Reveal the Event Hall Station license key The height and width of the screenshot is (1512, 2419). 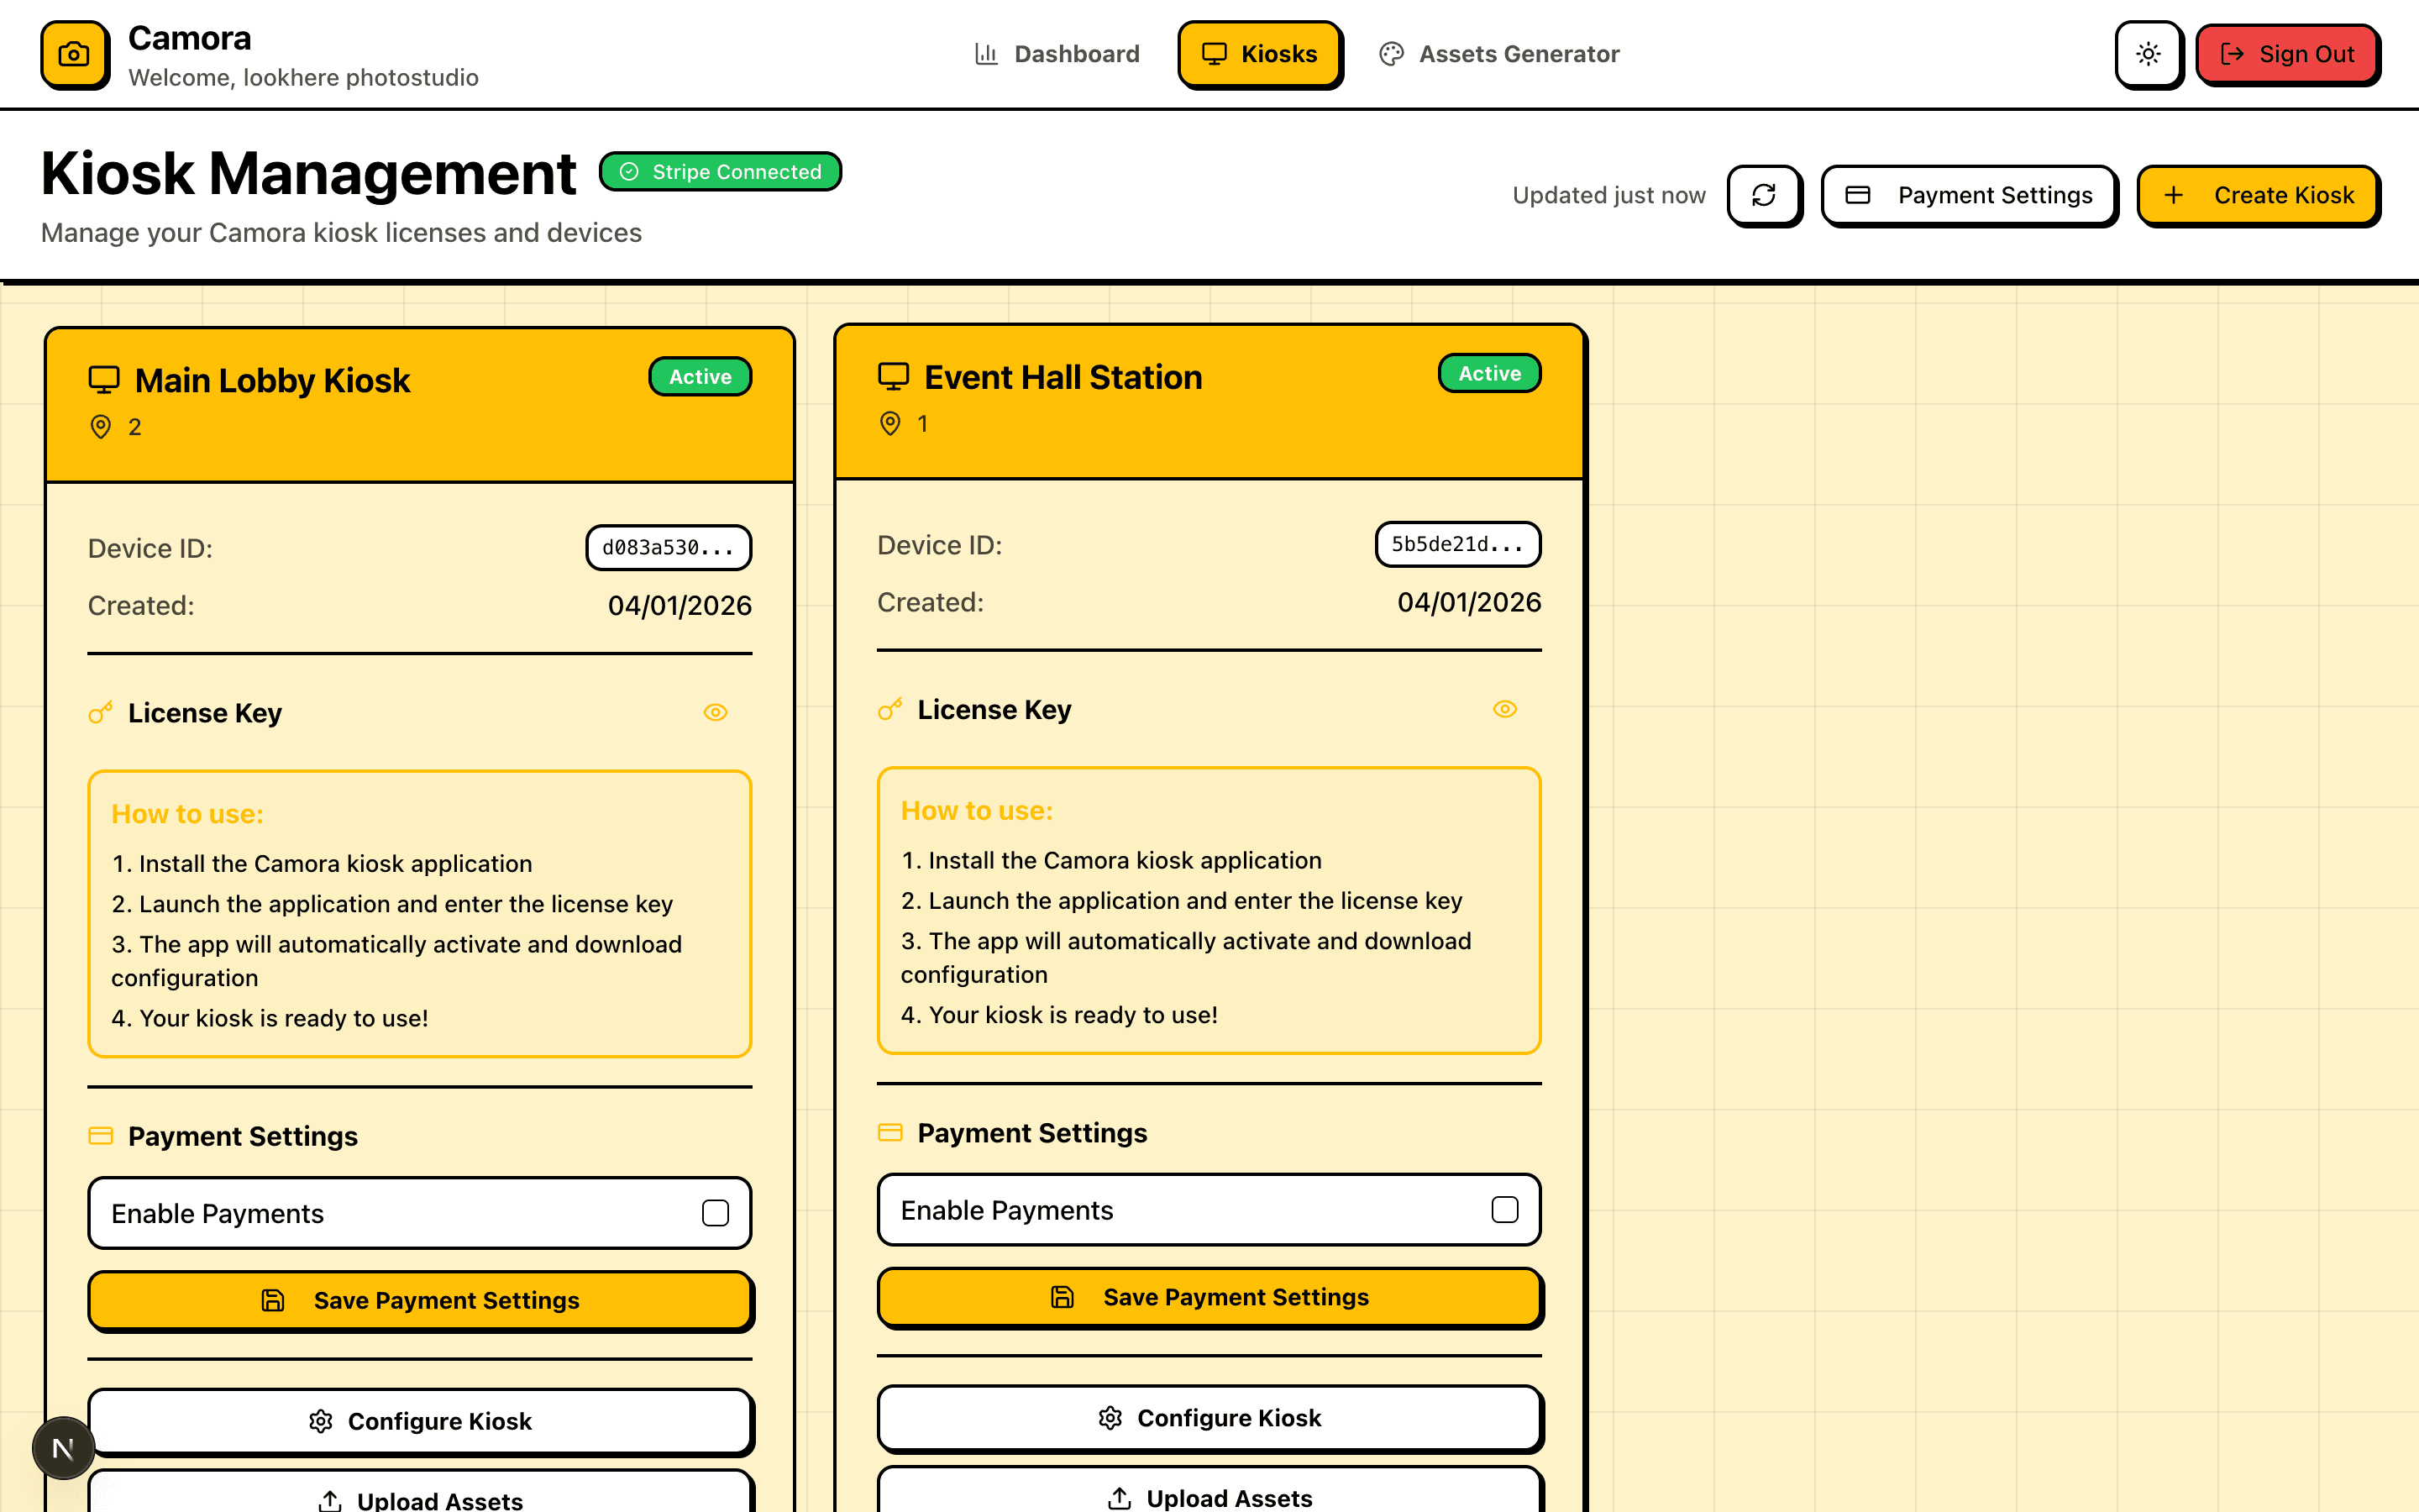point(1504,709)
